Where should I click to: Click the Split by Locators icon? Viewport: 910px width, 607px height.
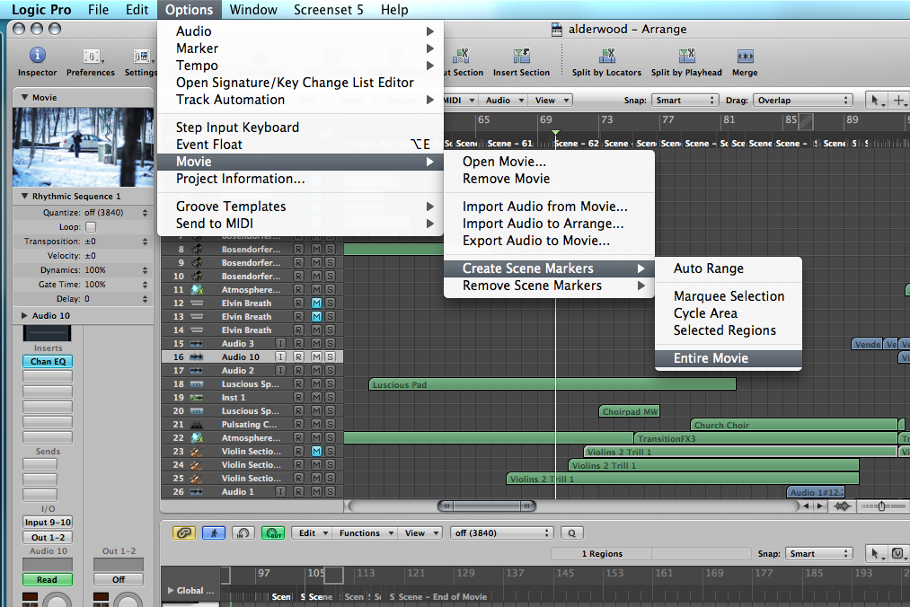tap(607, 56)
